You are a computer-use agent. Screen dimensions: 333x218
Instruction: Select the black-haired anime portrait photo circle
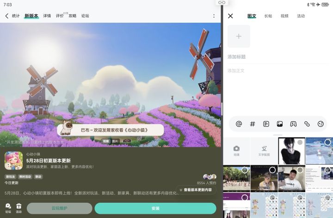(300, 143)
